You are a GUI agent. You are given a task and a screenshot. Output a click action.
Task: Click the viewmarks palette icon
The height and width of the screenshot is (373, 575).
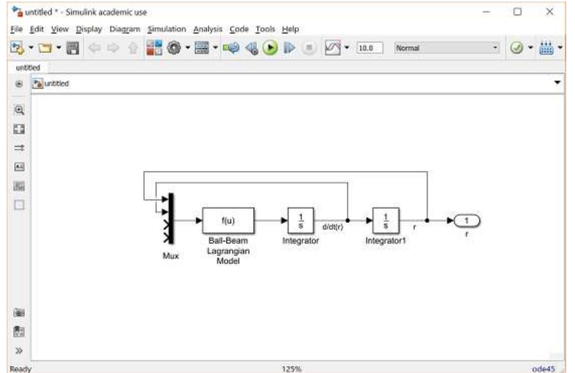pyautogui.click(x=19, y=332)
